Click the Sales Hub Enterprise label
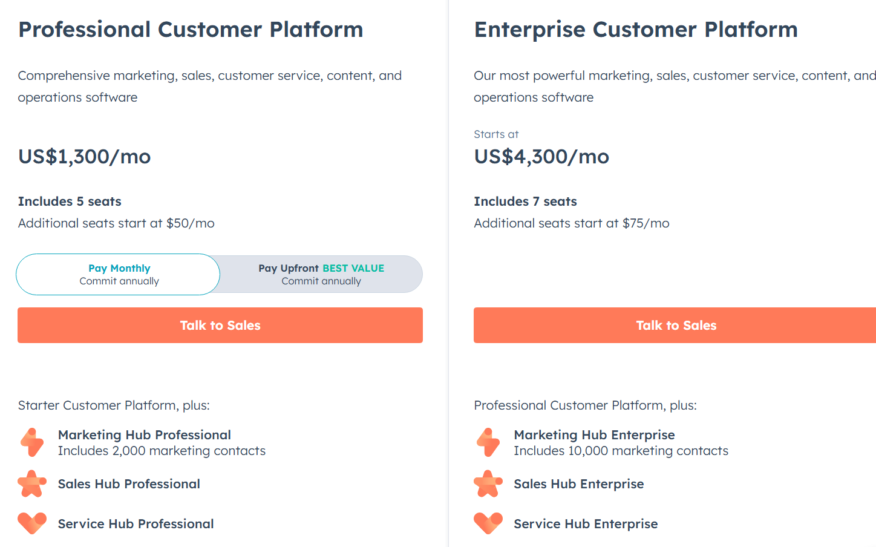The width and height of the screenshot is (876, 547). pos(578,484)
